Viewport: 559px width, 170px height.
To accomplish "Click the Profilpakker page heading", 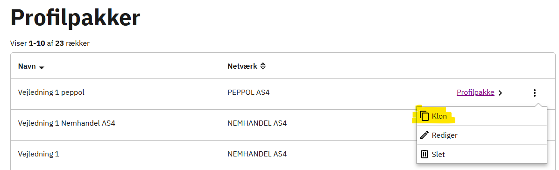I will click(x=76, y=17).
